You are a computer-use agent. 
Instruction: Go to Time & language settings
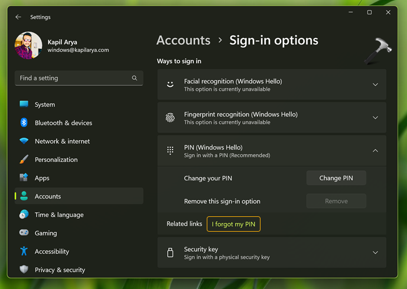pos(58,215)
